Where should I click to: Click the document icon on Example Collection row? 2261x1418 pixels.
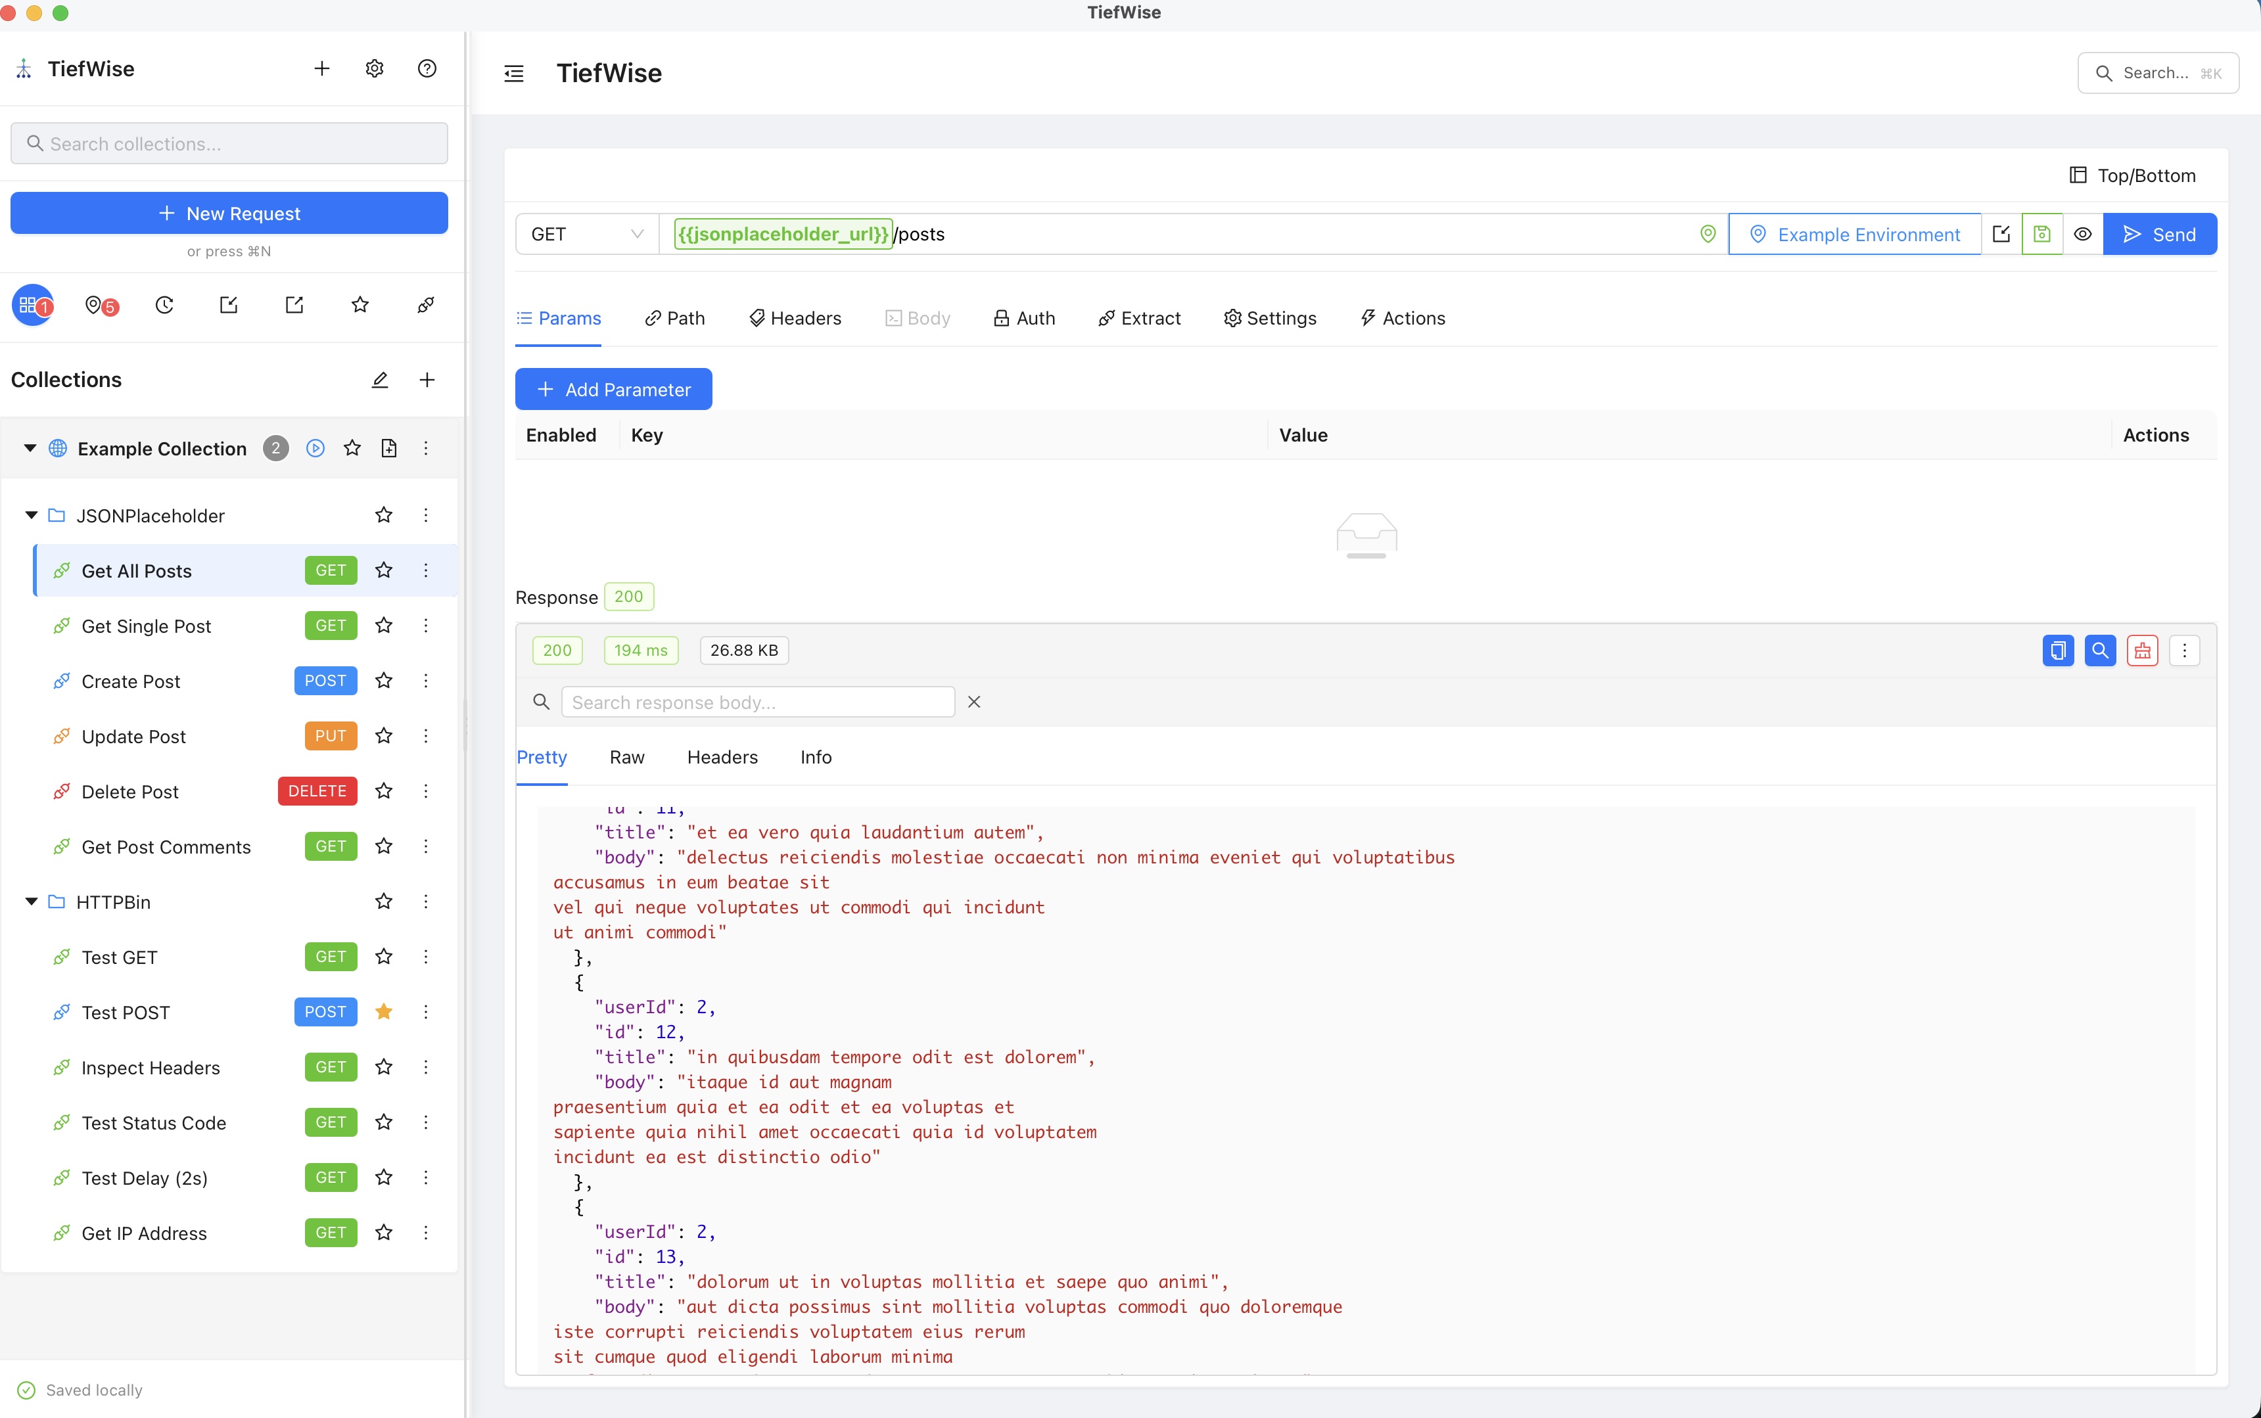click(389, 448)
